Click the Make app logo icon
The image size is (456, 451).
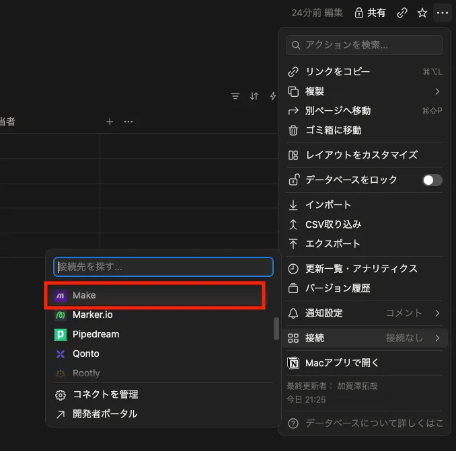[x=61, y=296]
